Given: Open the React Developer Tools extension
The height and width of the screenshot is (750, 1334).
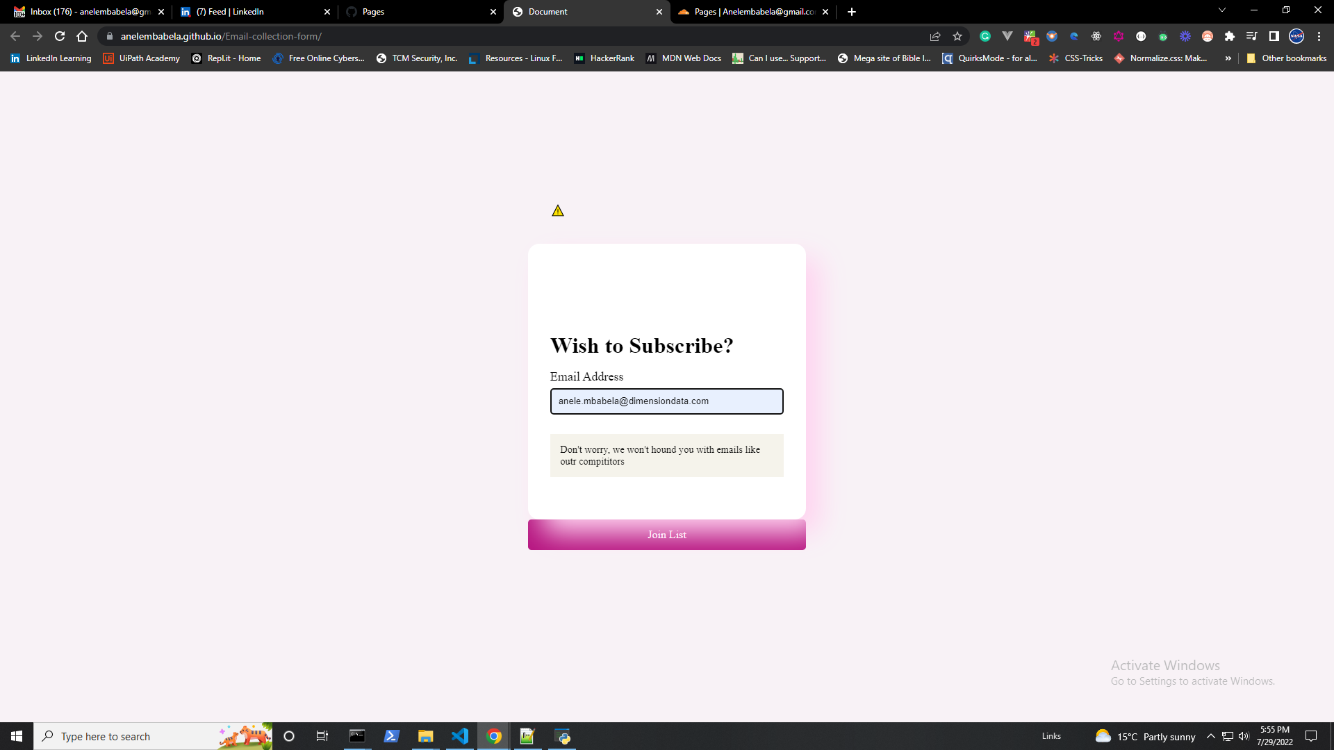Looking at the screenshot, I should (1096, 36).
